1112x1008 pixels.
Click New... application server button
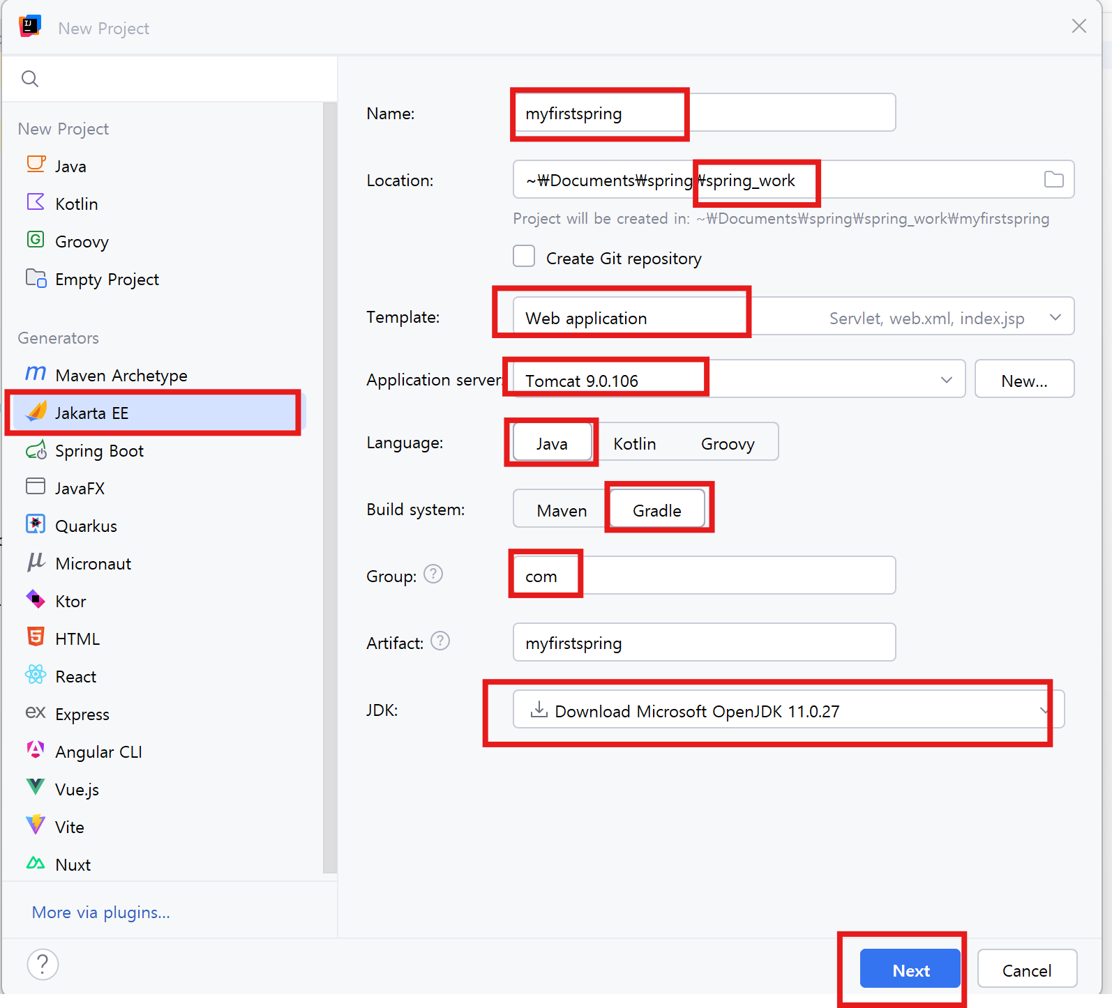click(x=1024, y=379)
